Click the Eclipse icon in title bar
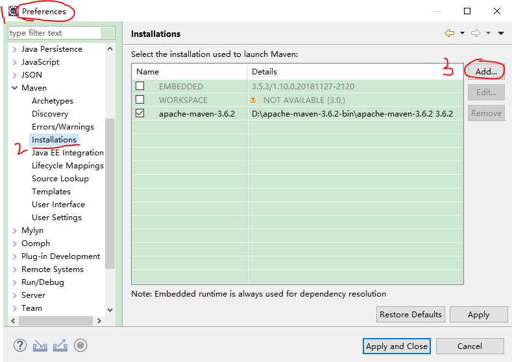The height and width of the screenshot is (362, 512). tap(14, 12)
